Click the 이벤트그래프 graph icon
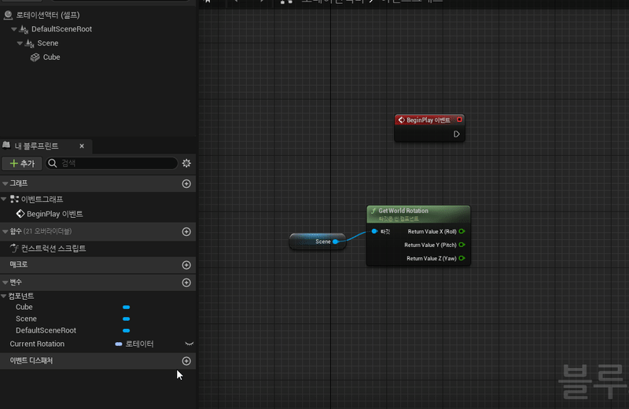The image size is (629, 409). tap(14, 199)
